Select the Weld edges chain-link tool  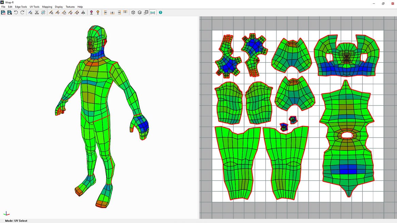(43, 13)
